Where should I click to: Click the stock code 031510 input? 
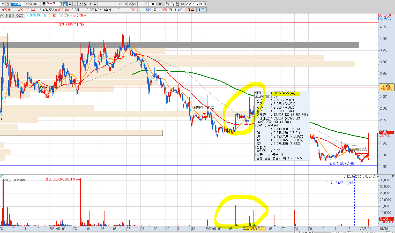coord(18,4)
